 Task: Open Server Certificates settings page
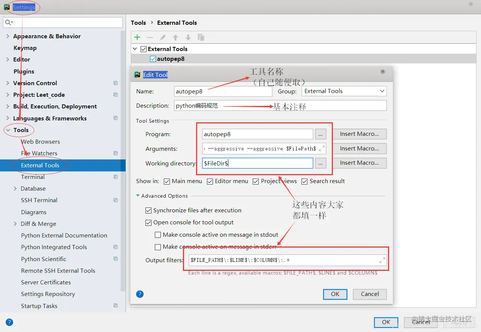[x=46, y=282]
